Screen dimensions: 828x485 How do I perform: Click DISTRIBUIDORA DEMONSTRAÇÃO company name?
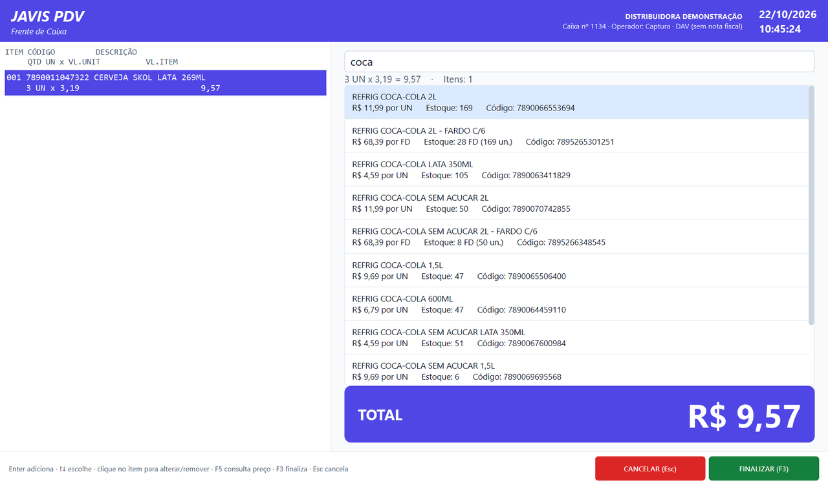[x=684, y=16]
